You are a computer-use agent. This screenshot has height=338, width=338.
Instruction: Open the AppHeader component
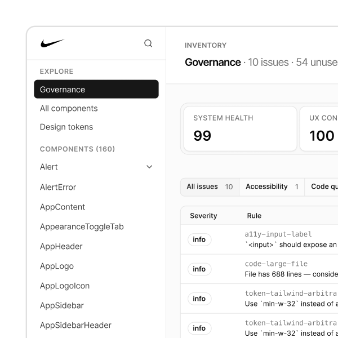(61, 246)
